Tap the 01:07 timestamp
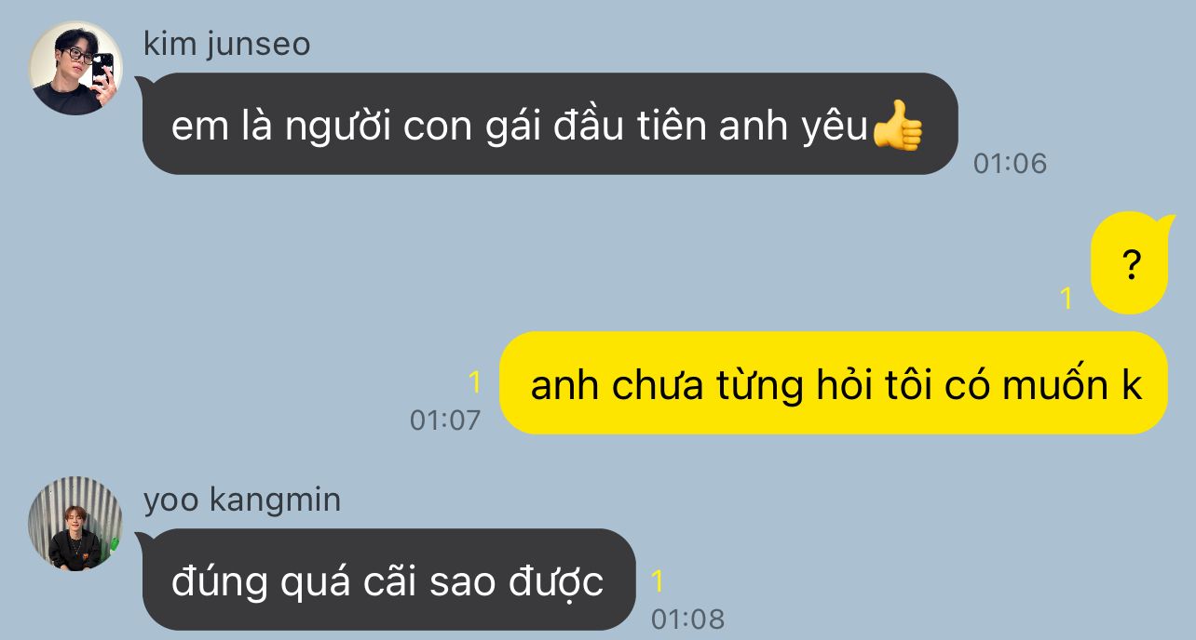This screenshot has width=1196, height=640. (x=445, y=420)
